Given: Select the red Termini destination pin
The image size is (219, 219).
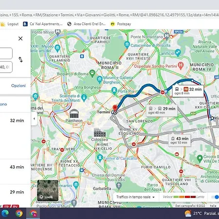Looking at the screenshot, I should coord(115,108).
